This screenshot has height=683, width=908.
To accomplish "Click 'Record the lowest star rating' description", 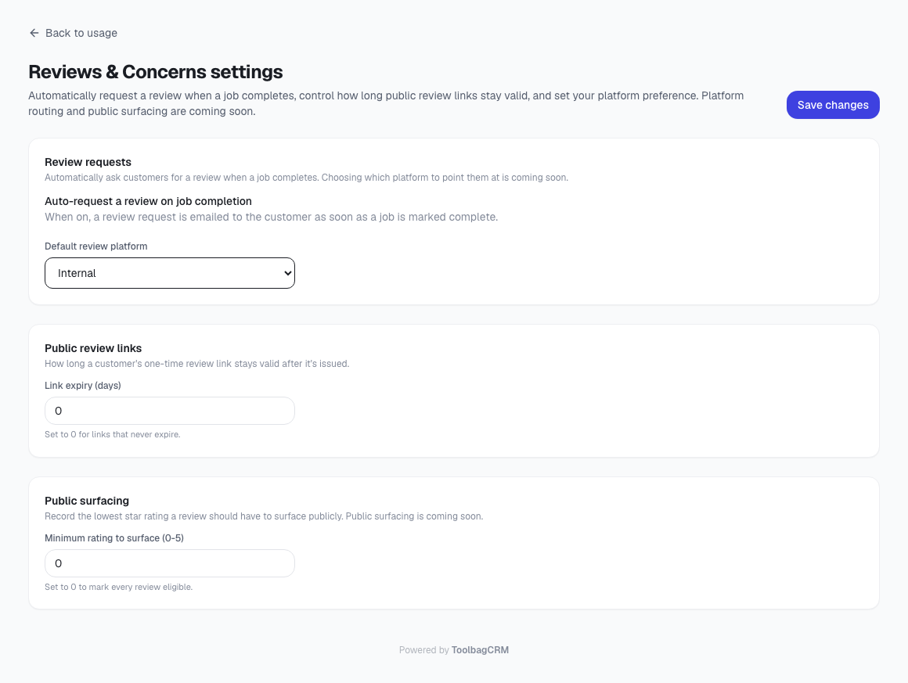I will (x=264, y=516).
